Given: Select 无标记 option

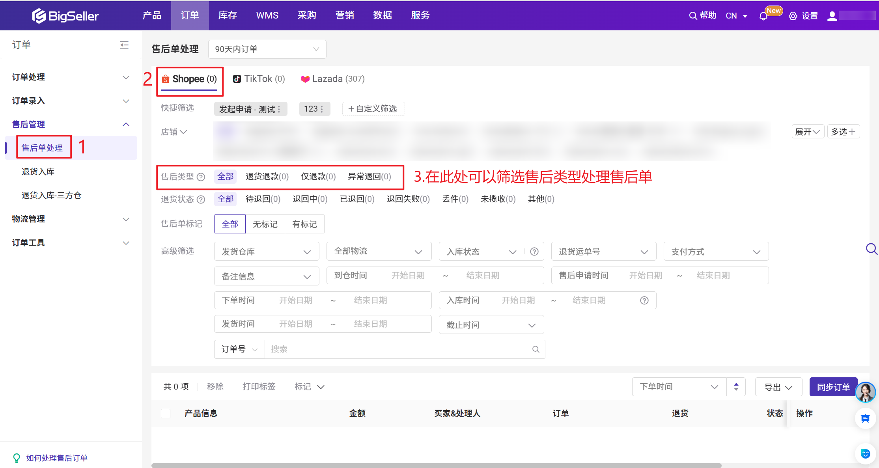Looking at the screenshot, I should point(265,224).
